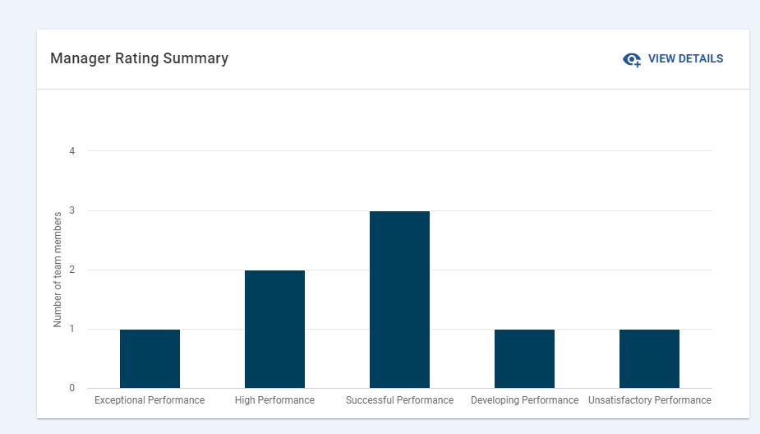760x434 pixels.
Task: Select the Exceptional Performance bar
Action: [x=150, y=359]
